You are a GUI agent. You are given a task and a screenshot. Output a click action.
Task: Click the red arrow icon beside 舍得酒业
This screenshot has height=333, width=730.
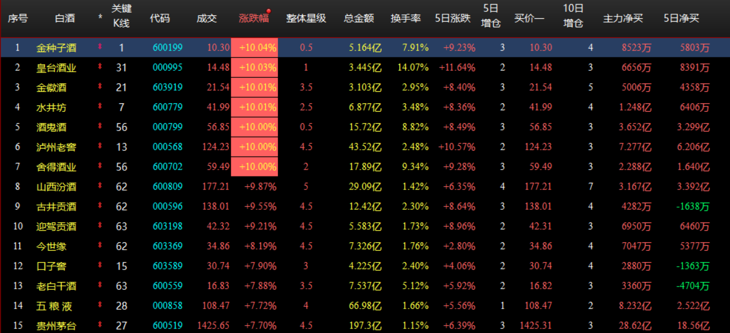[x=99, y=166]
